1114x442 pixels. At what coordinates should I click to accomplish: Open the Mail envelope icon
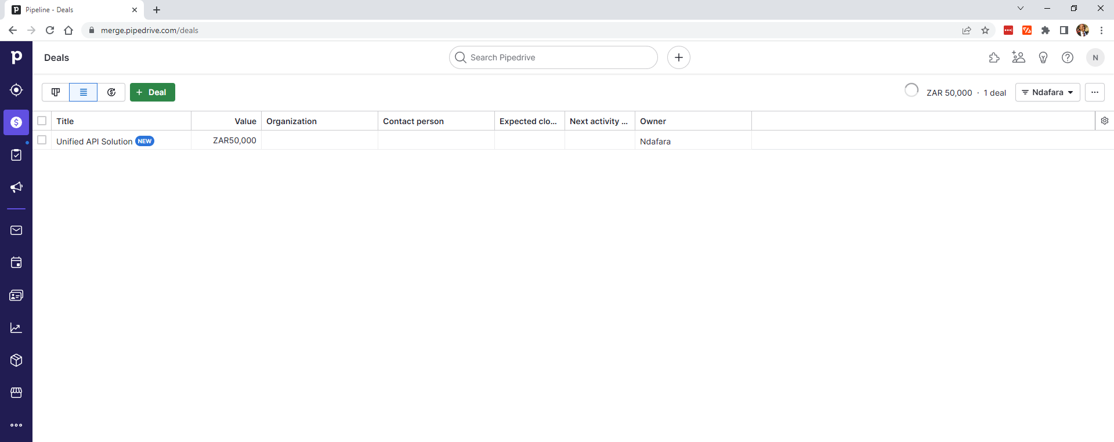pos(16,230)
